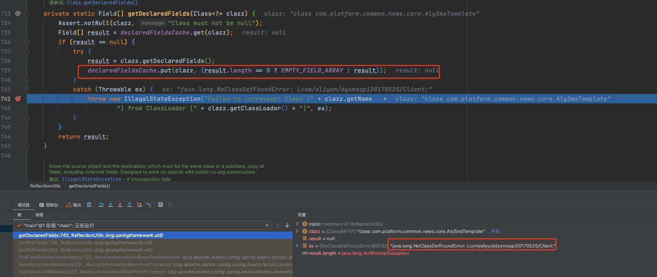The image size is (657, 277).
Task: Select the doWithFields:708 stack frame
Action: pos(55,242)
